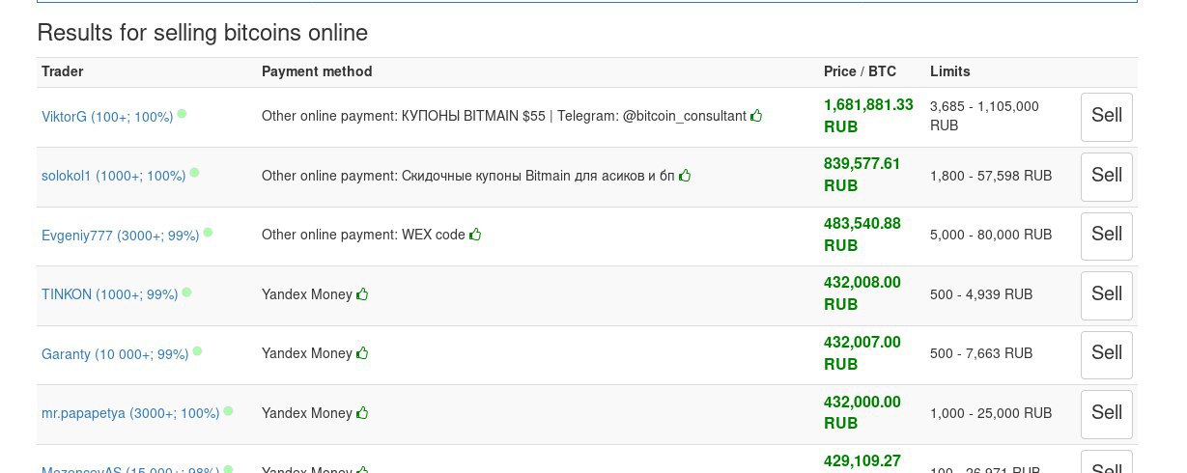Click price 1,681,881.33 RUB

coord(868,116)
